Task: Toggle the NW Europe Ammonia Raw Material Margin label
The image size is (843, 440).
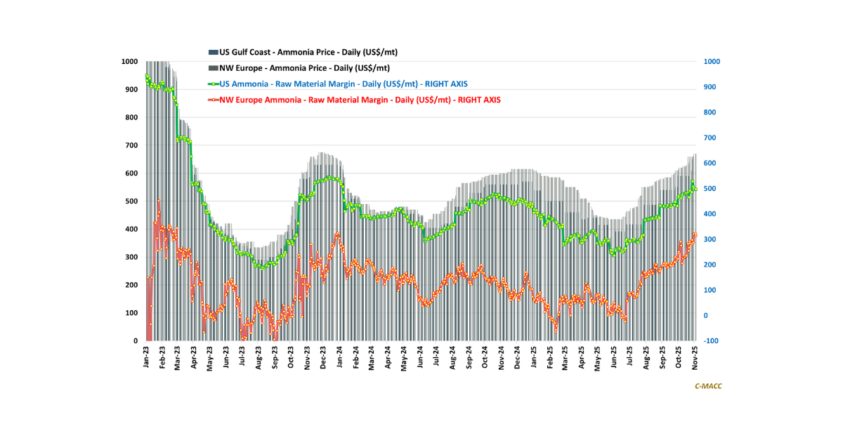Action: tap(360, 100)
